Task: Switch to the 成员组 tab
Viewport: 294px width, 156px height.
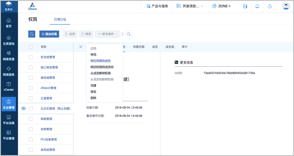Action: pos(170,47)
